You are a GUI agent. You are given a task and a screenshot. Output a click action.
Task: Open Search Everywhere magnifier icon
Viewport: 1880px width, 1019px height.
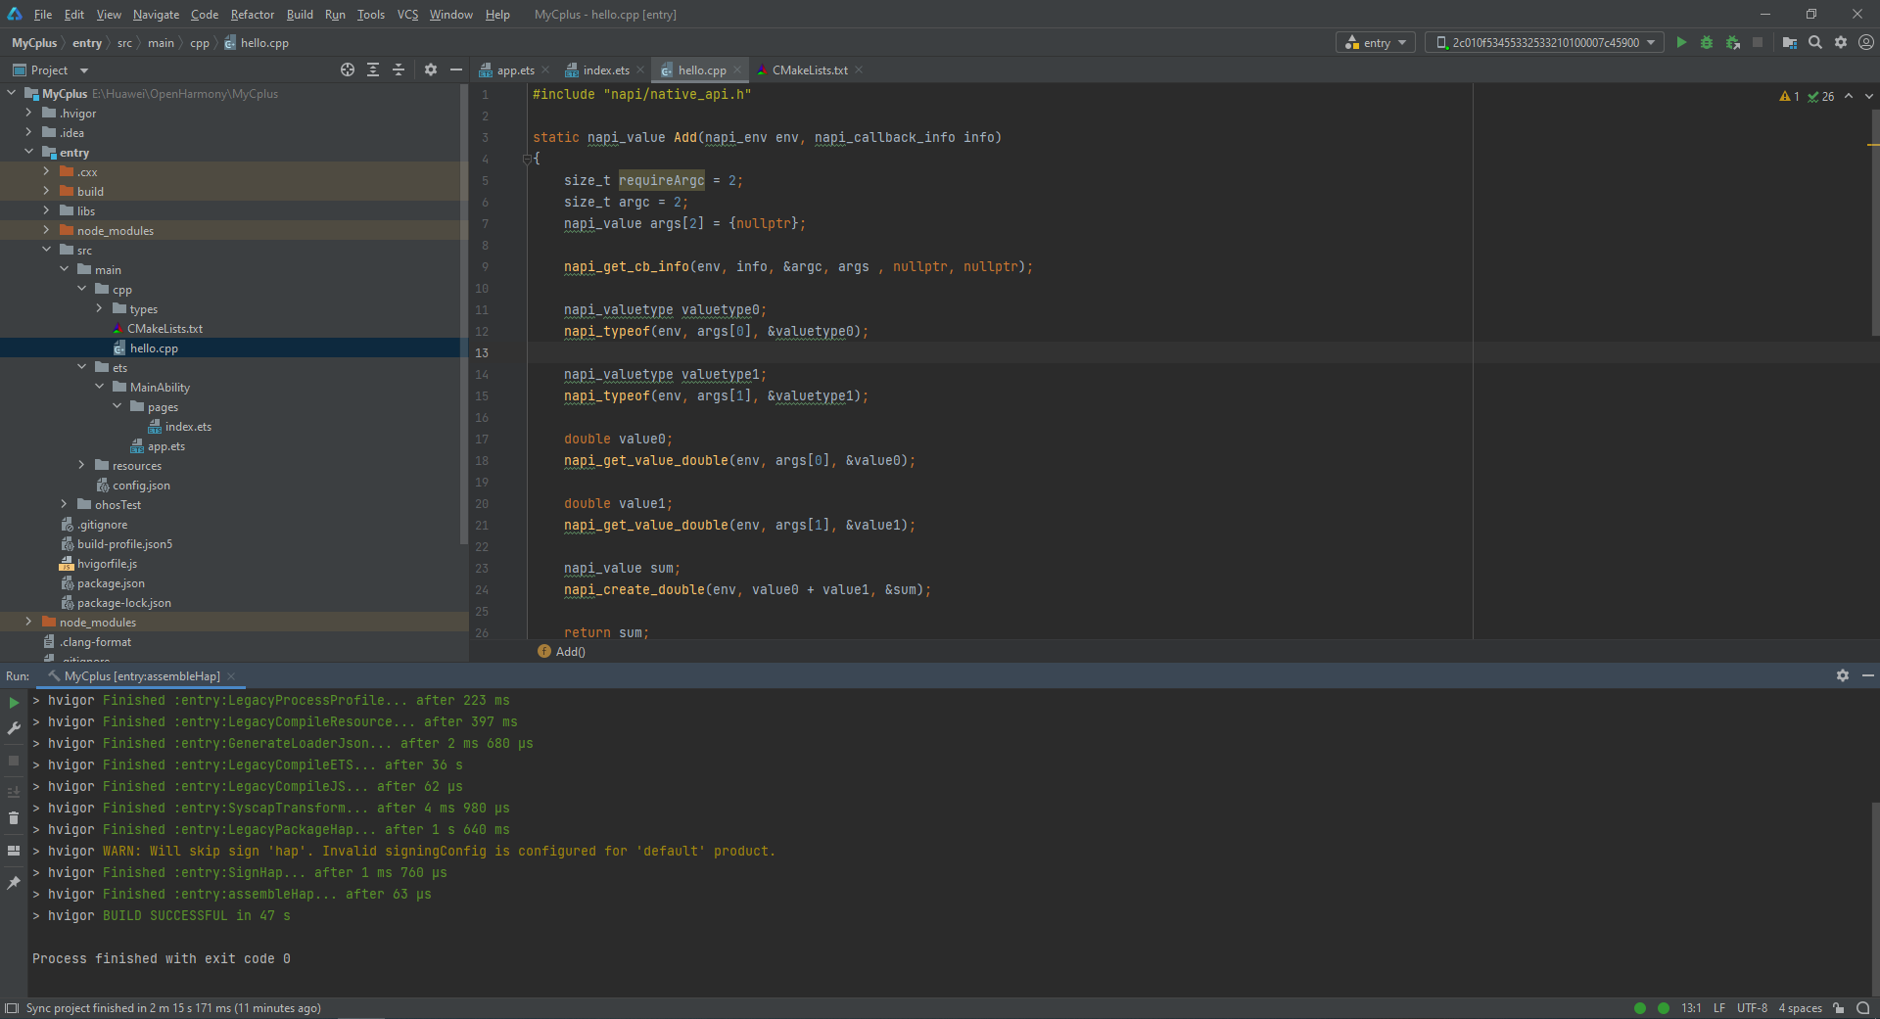pyautogui.click(x=1815, y=42)
